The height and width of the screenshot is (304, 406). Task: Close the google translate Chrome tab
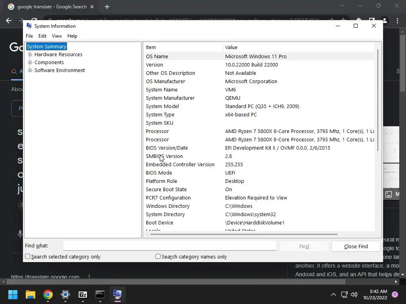point(92,7)
